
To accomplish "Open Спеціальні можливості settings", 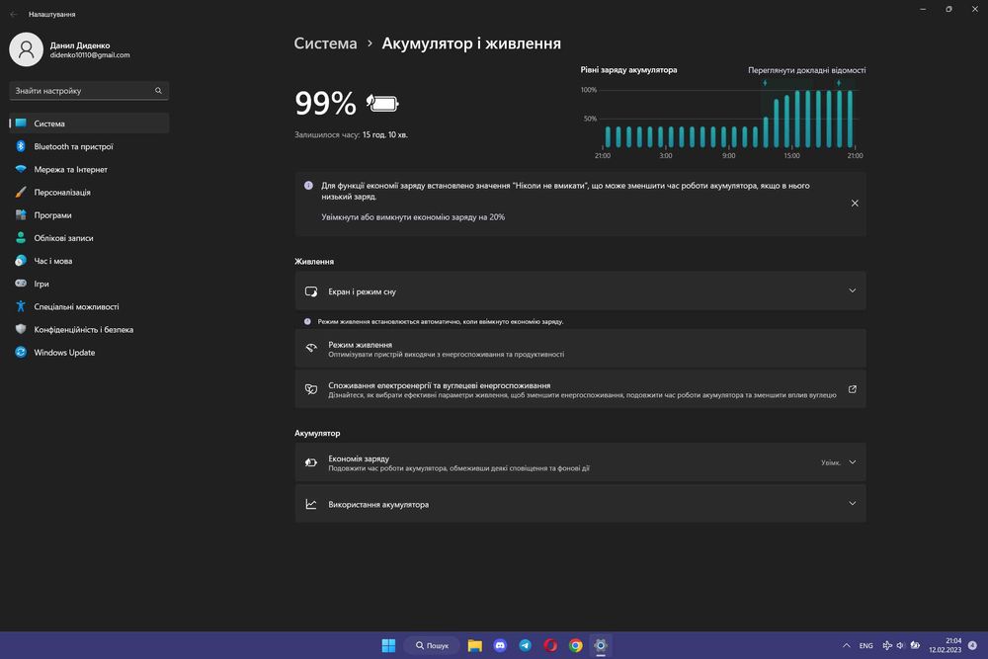I will [89, 307].
